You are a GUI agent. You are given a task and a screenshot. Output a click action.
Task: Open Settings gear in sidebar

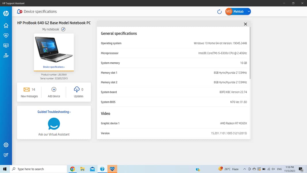point(6,145)
